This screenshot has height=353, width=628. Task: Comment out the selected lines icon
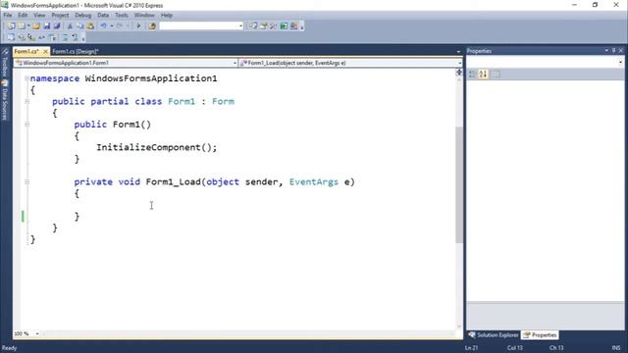(65, 37)
